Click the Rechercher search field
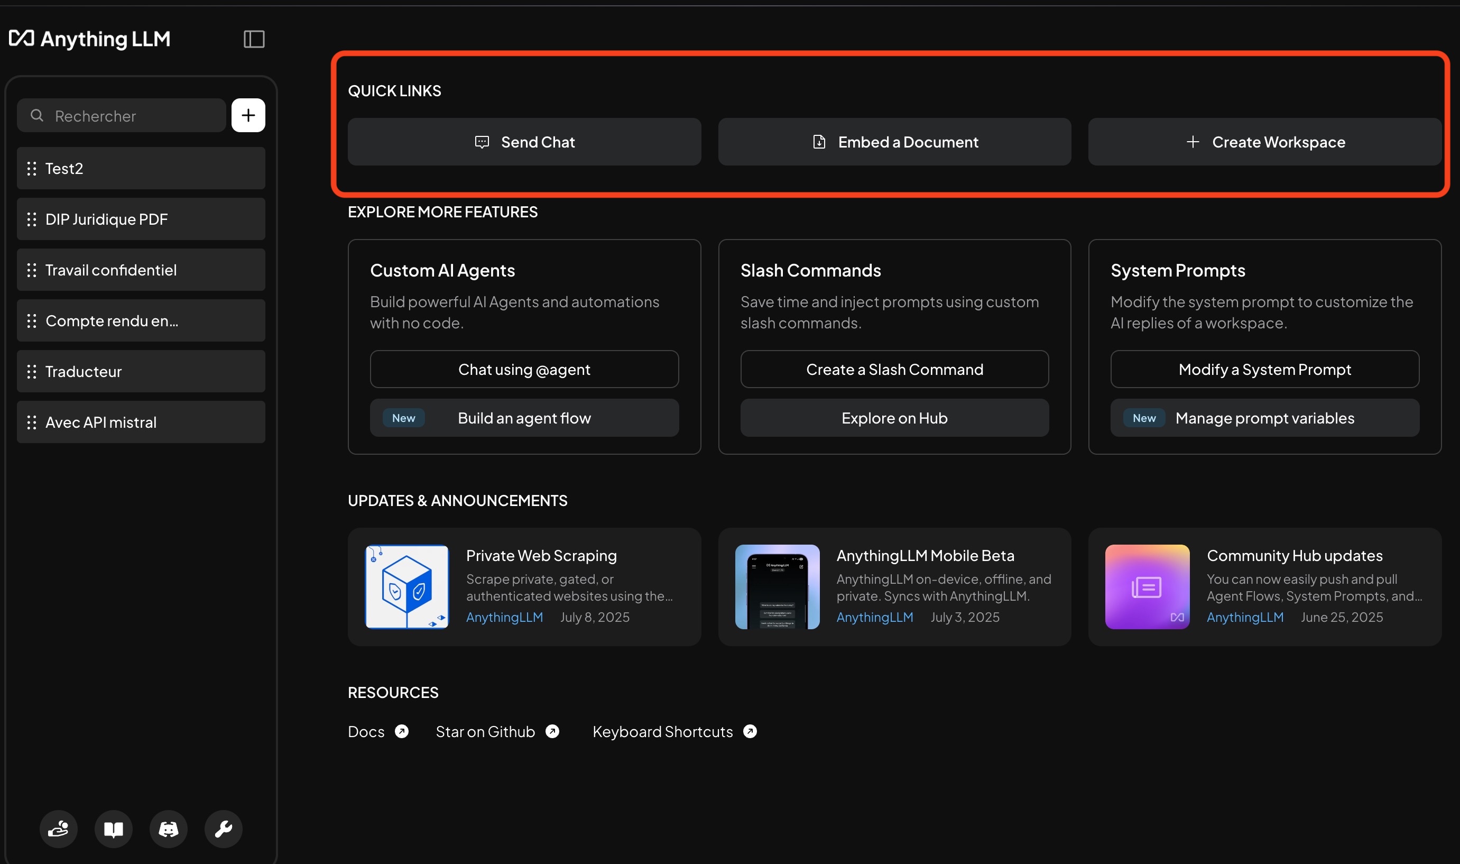This screenshot has width=1460, height=864. [122, 115]
